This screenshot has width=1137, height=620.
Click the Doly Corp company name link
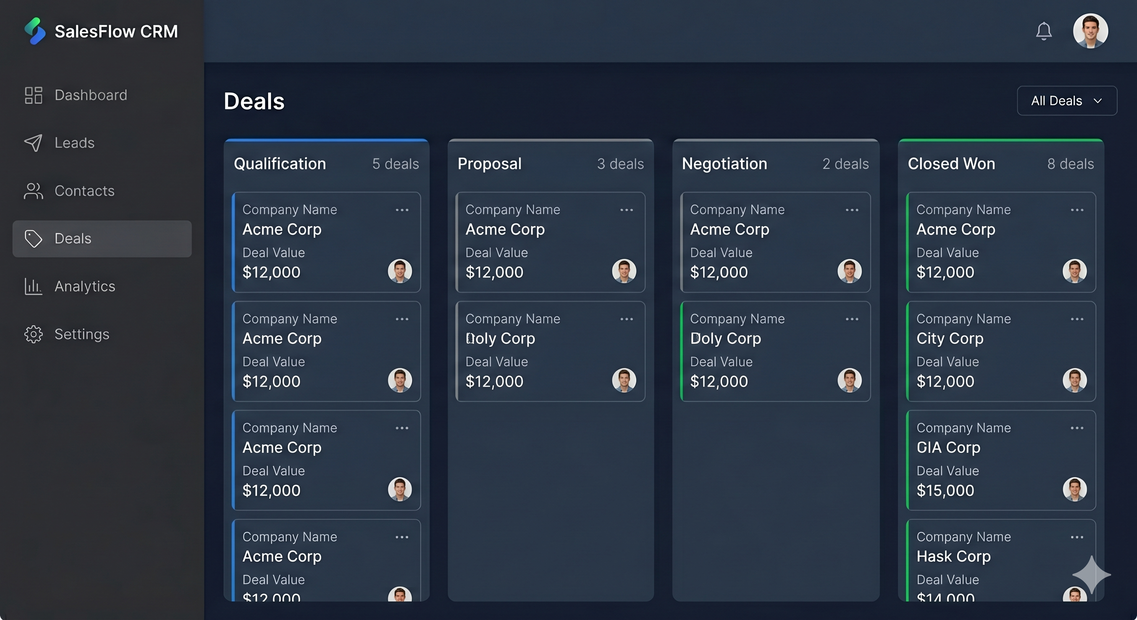(501, 339)
